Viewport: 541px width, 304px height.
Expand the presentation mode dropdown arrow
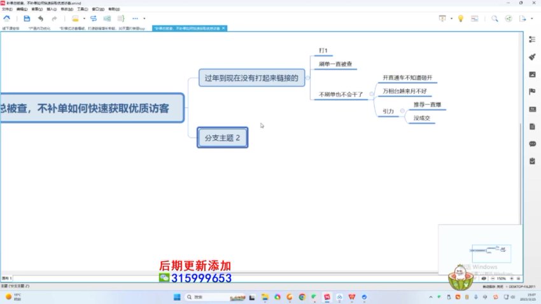point(450,18)
